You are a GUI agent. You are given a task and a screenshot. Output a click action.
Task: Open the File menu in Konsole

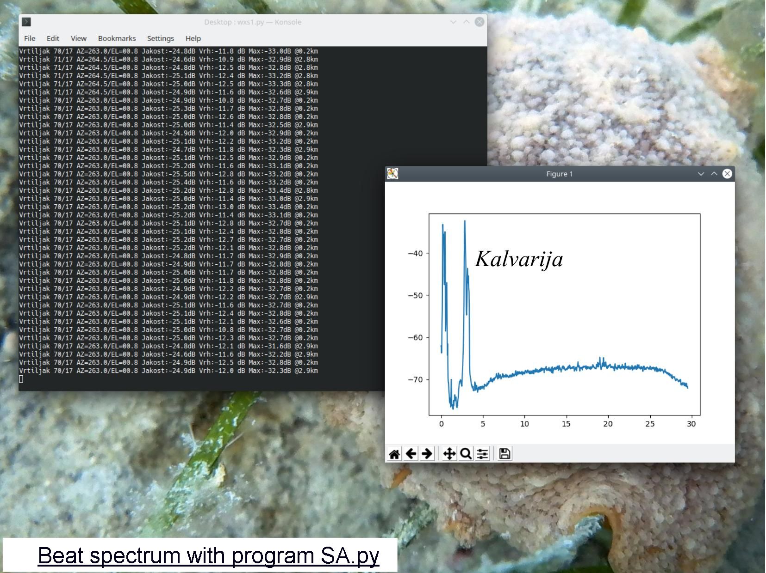(30, 38)
